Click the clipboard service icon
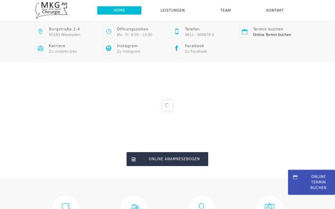 (270, 206)
